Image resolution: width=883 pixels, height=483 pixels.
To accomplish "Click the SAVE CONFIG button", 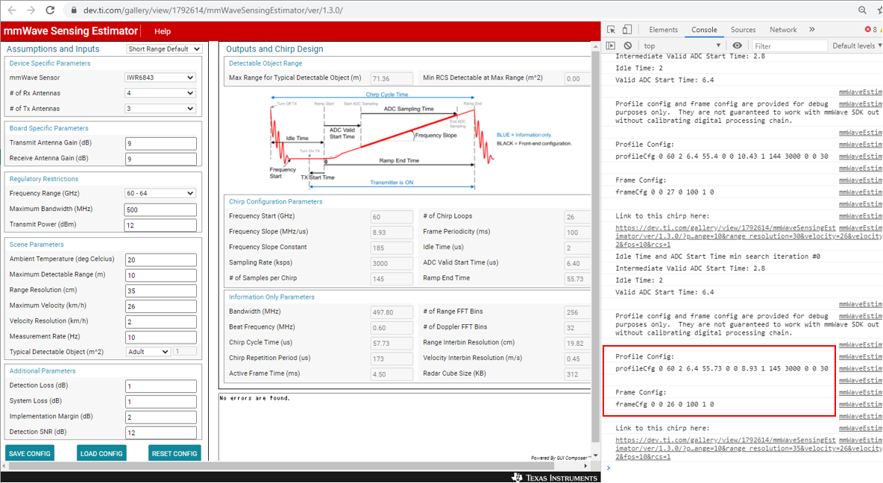I will 30,453.
